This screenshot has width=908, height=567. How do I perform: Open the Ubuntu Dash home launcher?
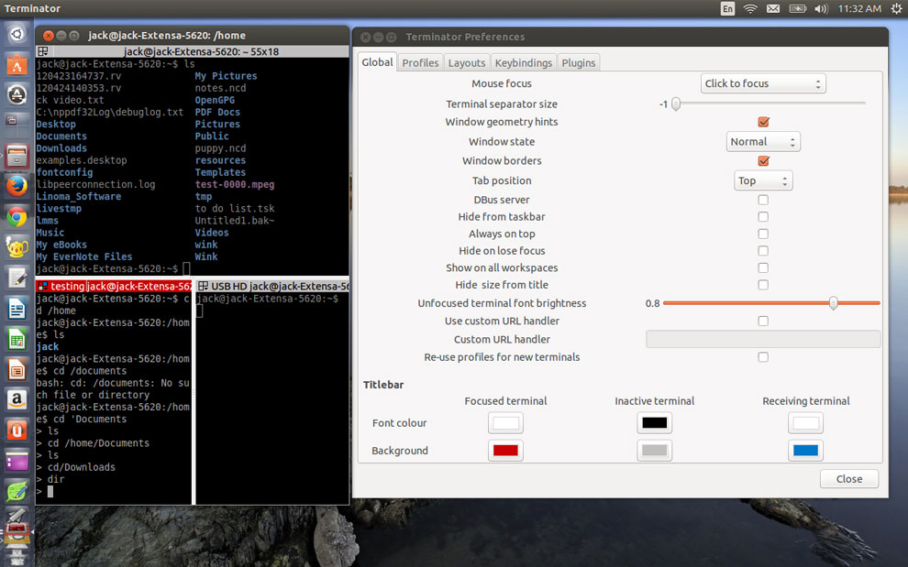pos(17,35)
